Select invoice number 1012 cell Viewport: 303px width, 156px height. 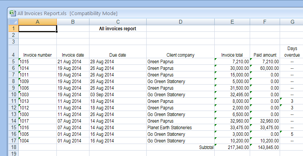[x=37, y=107]
